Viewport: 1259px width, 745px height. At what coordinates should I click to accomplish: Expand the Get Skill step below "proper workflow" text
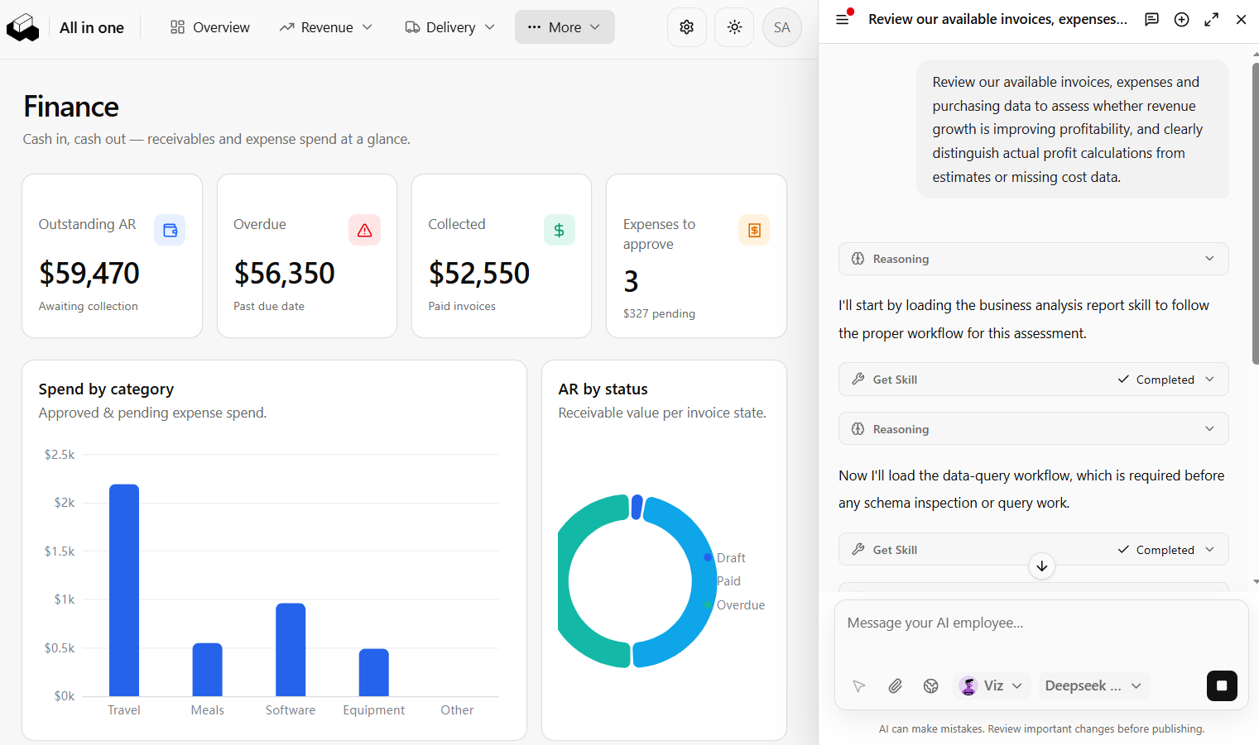coord(1033,380)
